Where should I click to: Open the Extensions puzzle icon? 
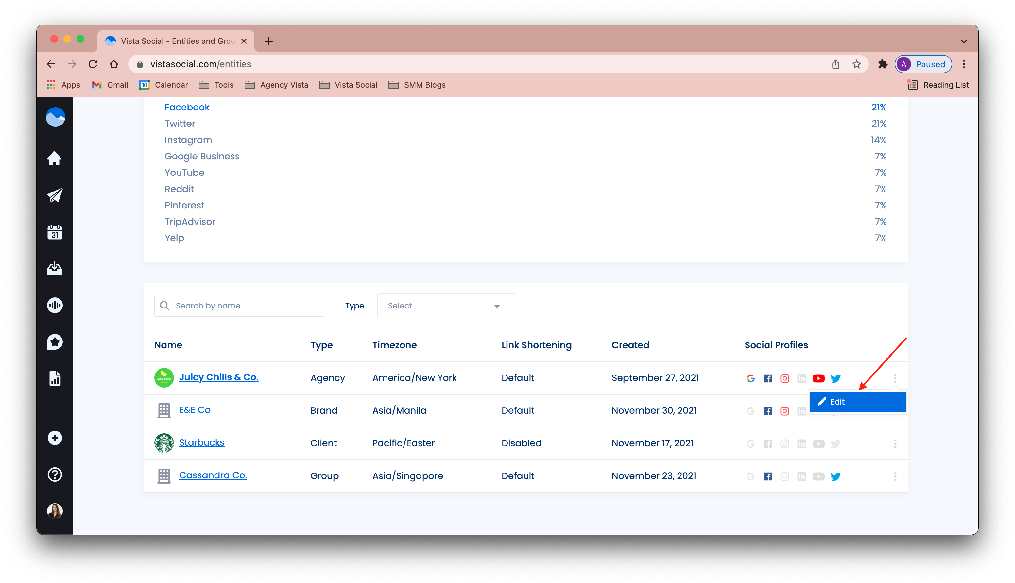pos(883,64)
